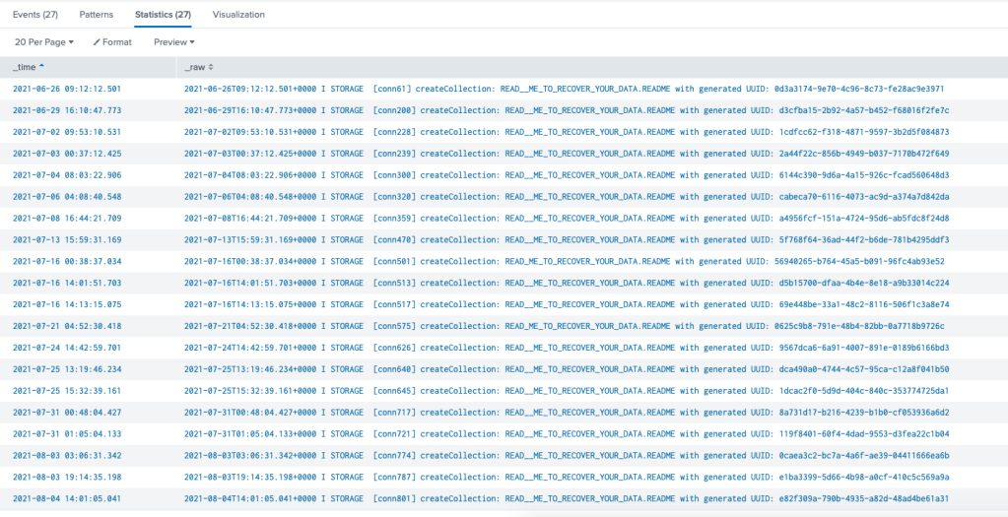1008x517 pixels.
Task: Expand the 20 Per Page dropdown
Action: (44, 42)
